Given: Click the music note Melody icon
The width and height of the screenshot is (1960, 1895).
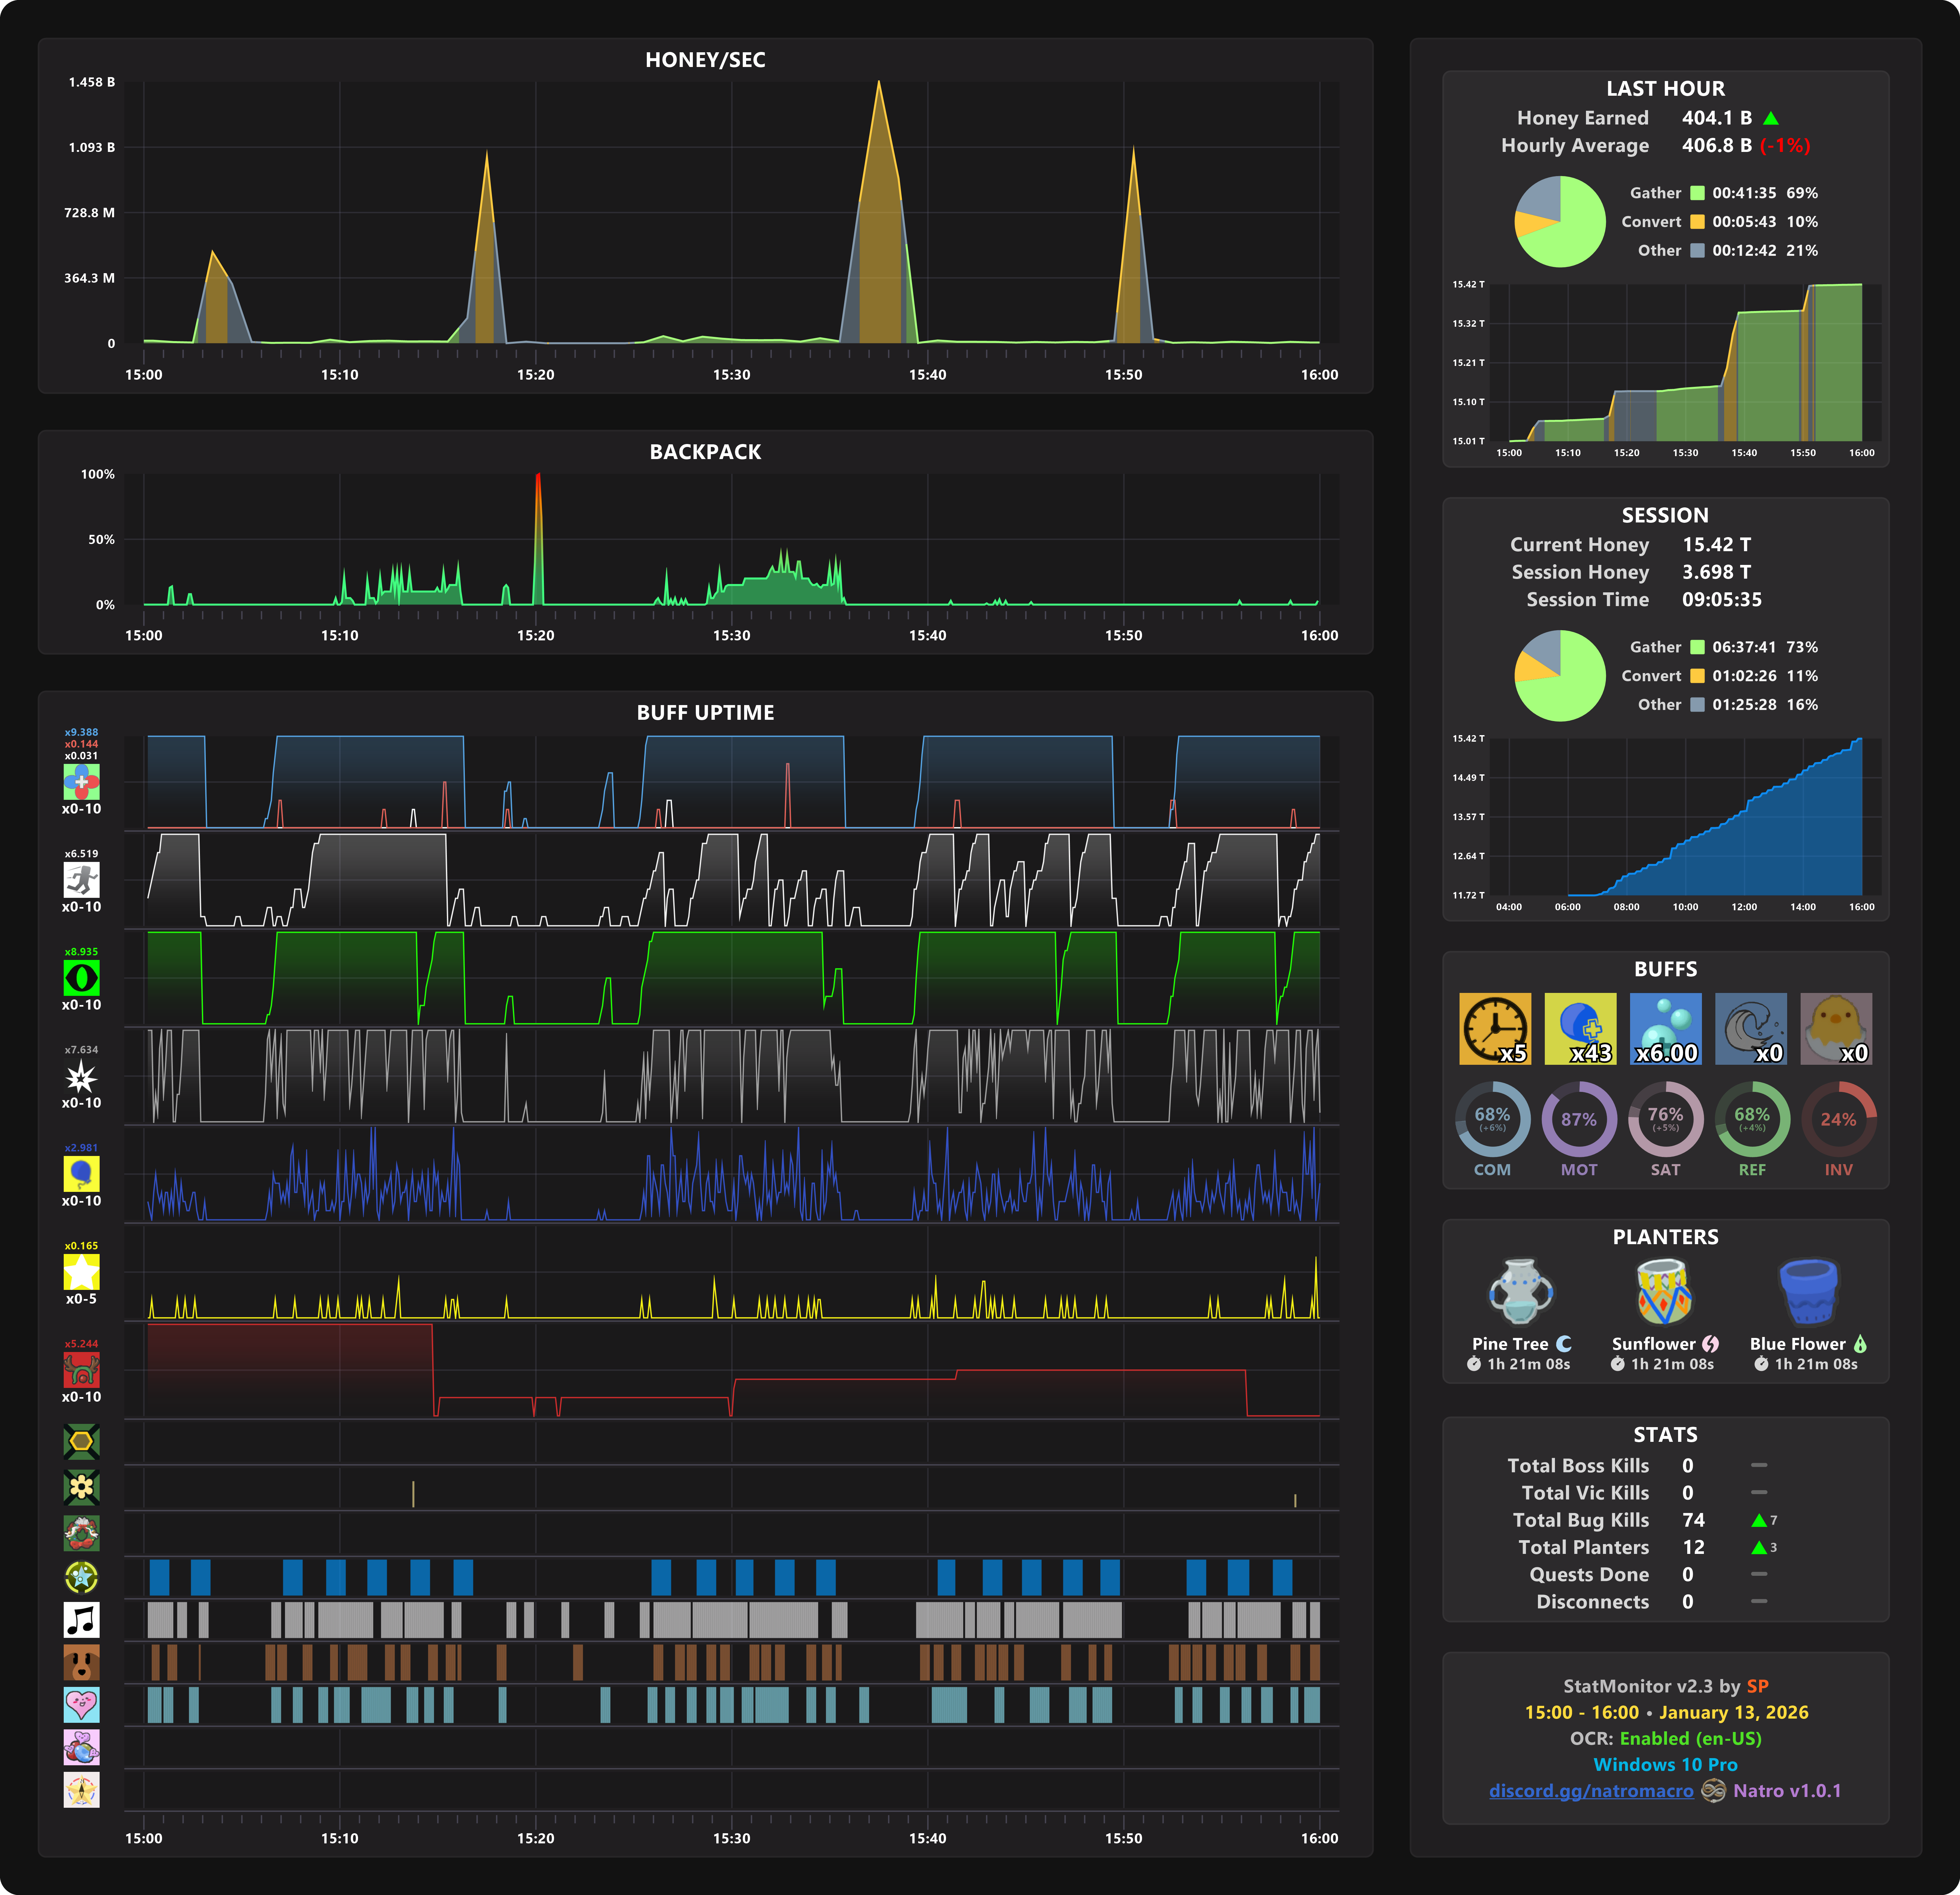Looking at the screenshot, I should (81, 1620).
